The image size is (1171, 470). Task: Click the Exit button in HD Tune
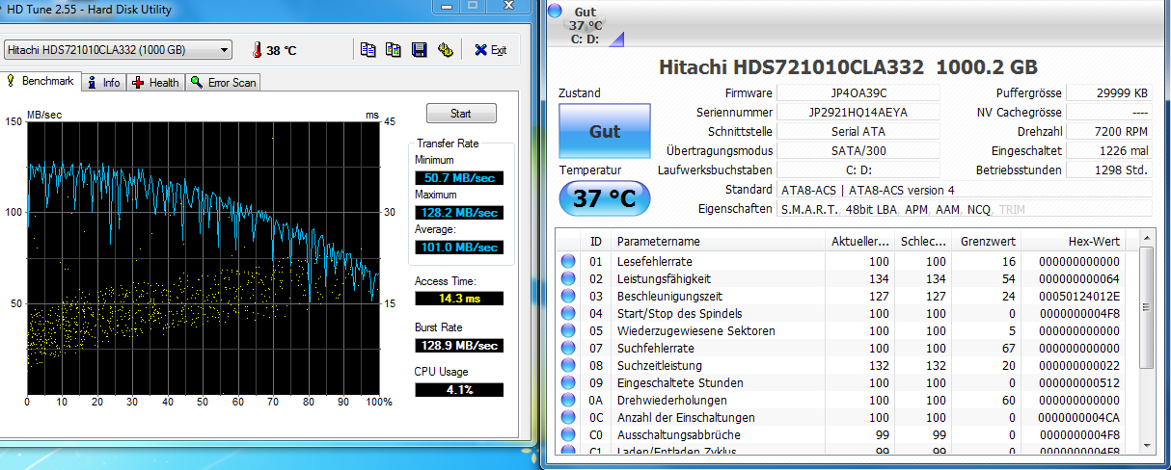tap(490, 50)
